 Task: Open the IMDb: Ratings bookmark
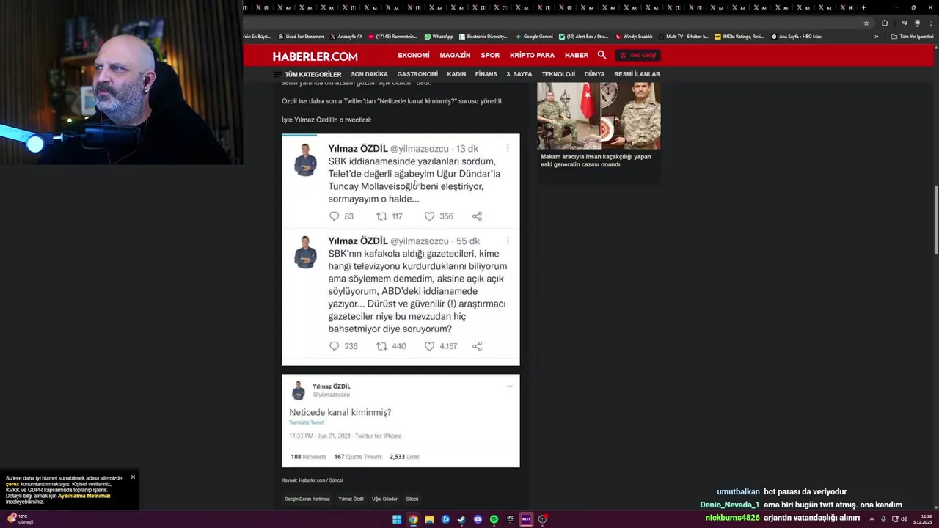coord(739,37)
